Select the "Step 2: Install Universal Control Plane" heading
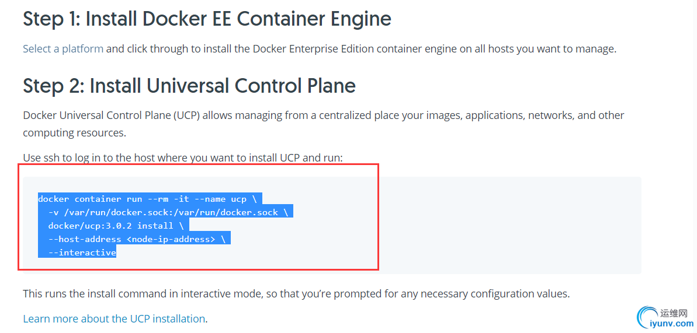The image size is (697, 333). (x=189, y=86)
